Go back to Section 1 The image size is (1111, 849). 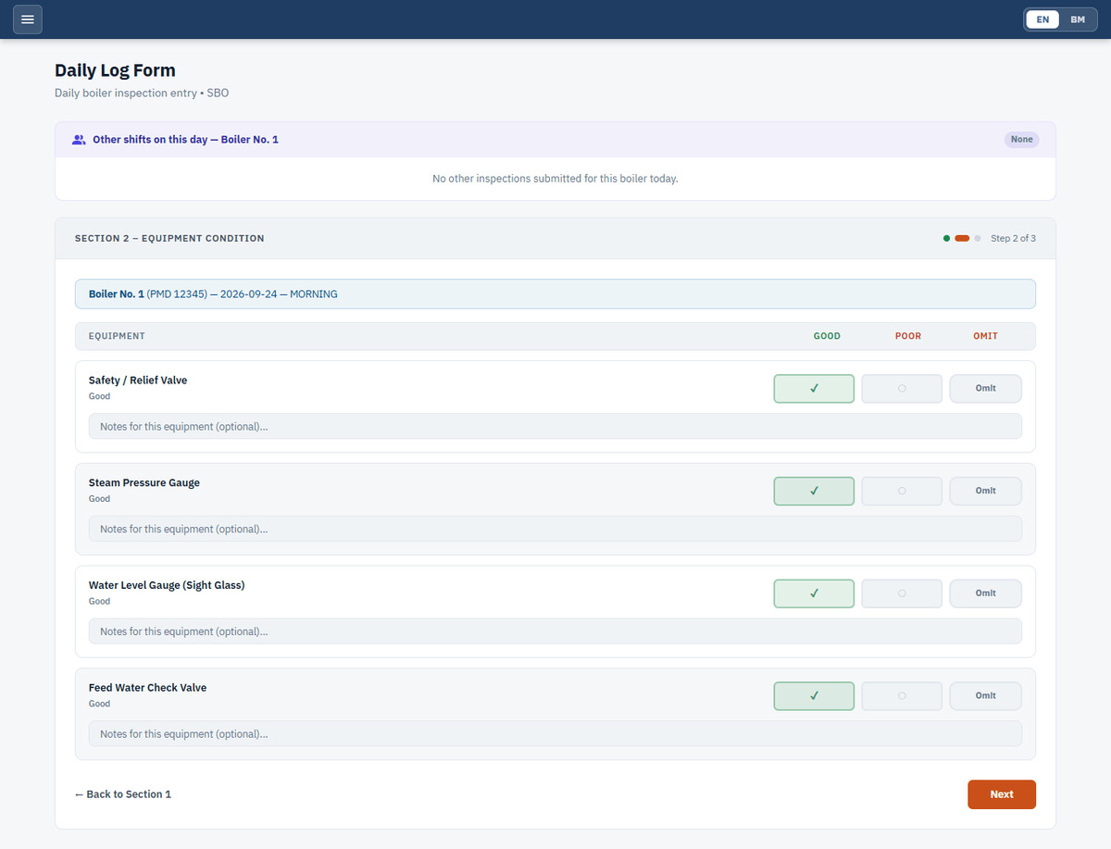pos(123,794)
